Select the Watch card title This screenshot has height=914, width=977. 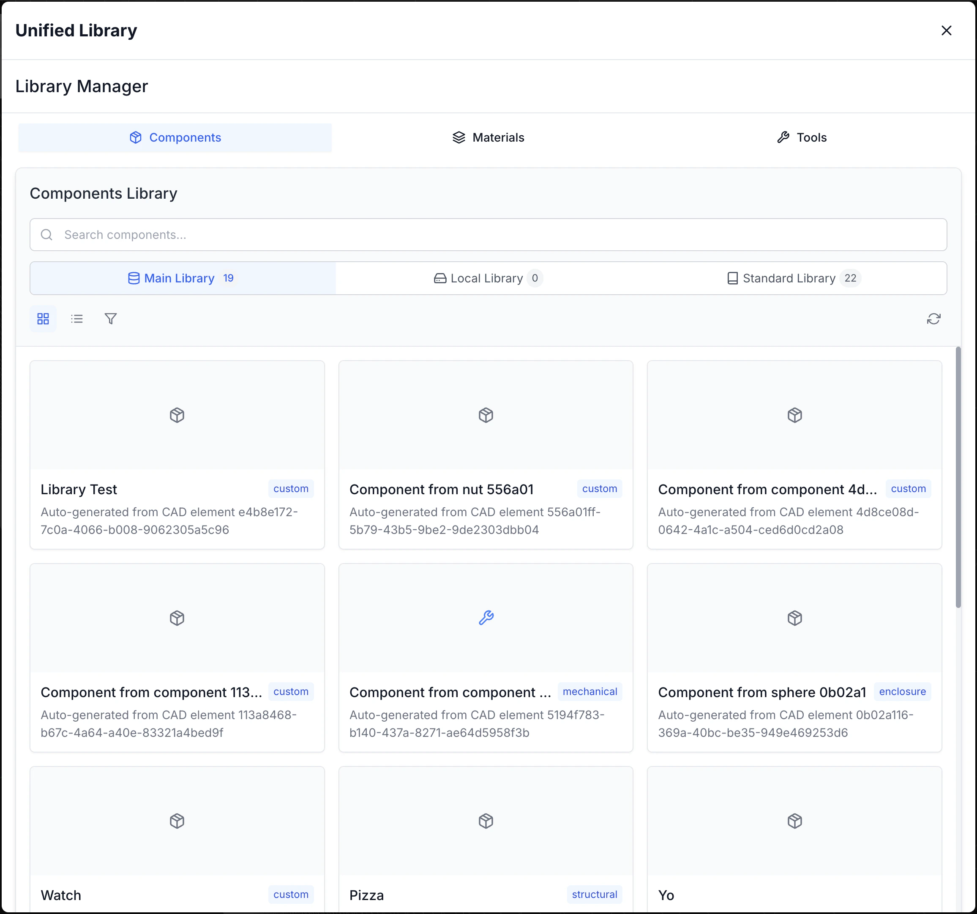click(x=61, y=896)
